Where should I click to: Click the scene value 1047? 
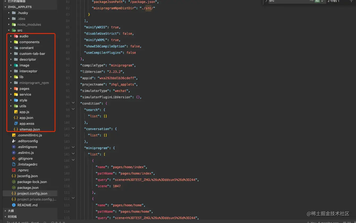[x=117, y=186]
